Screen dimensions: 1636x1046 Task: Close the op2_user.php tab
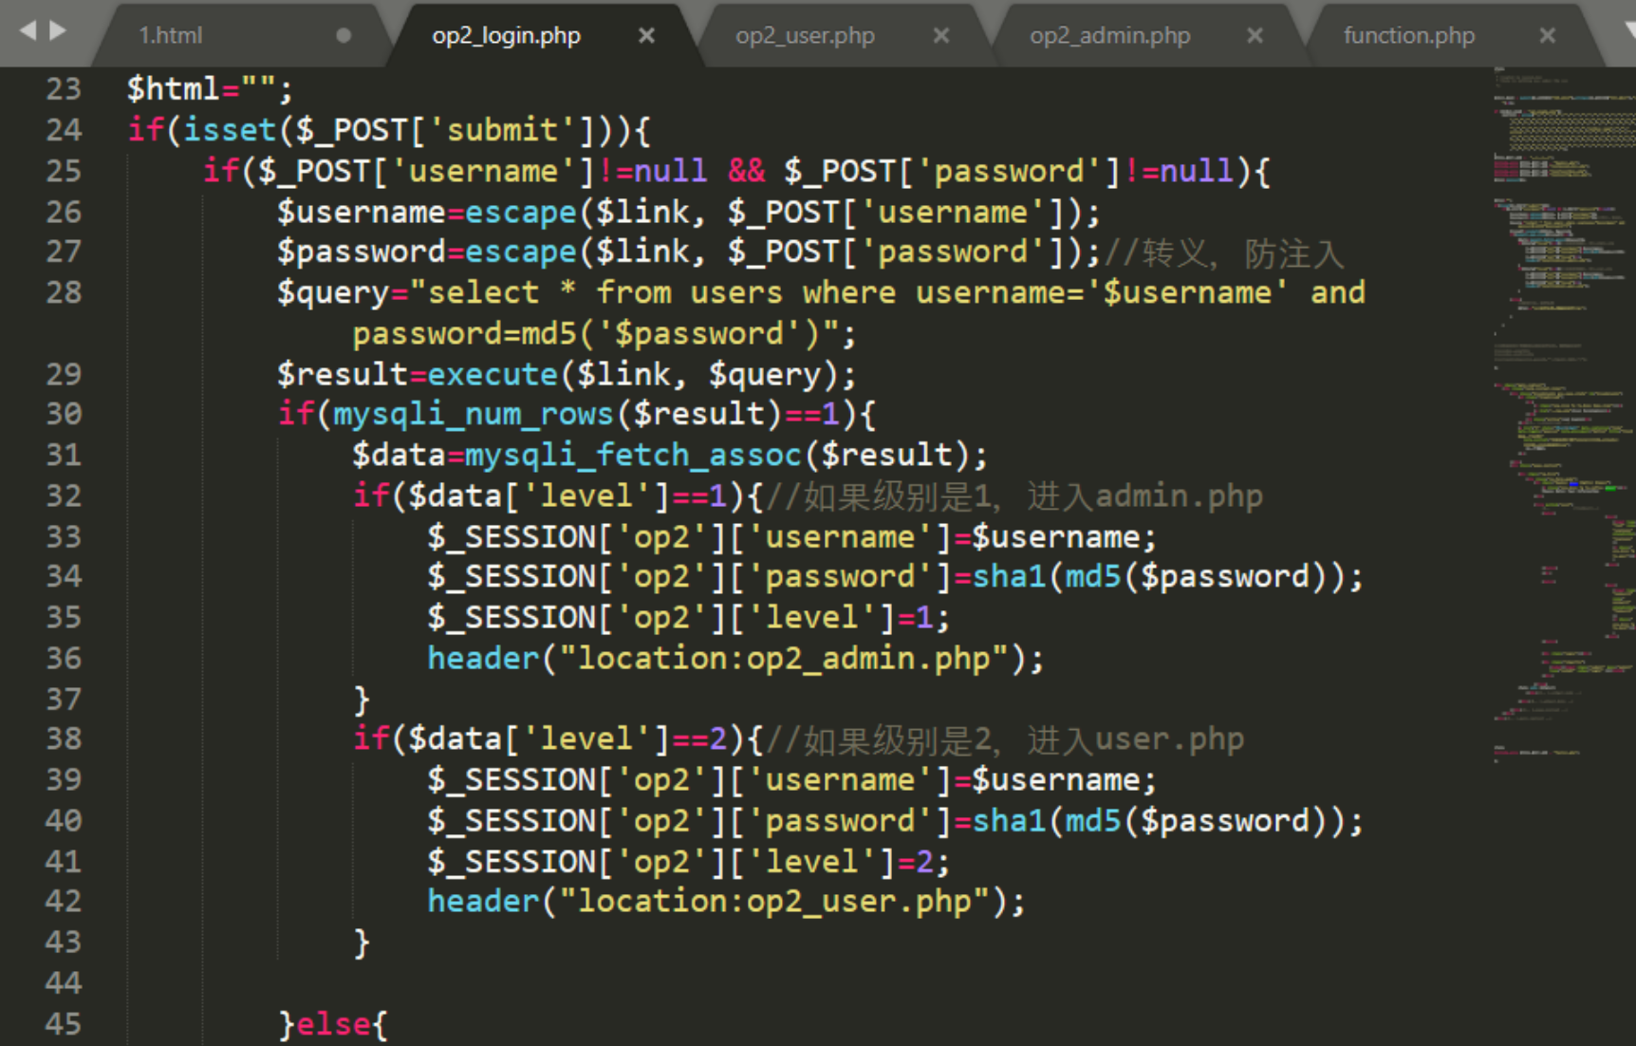click(941, 36)
